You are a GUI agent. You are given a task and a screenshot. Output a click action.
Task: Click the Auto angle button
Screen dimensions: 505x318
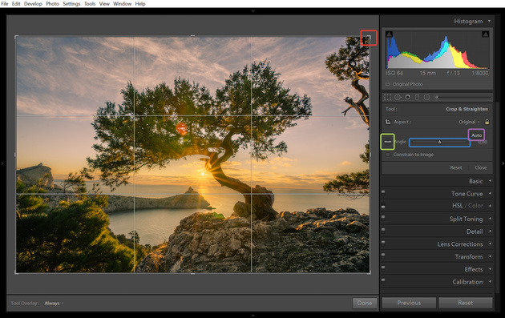tap(476, 135)
